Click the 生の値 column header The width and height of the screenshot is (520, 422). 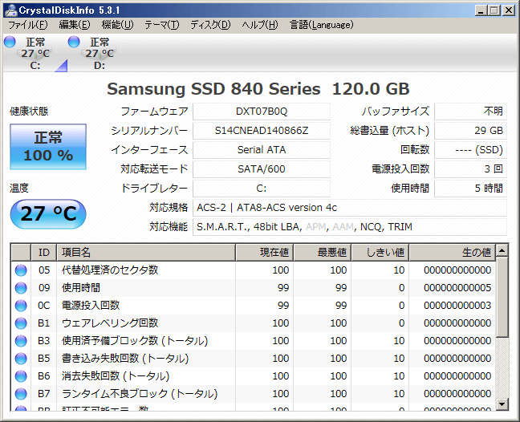point(453,253)
